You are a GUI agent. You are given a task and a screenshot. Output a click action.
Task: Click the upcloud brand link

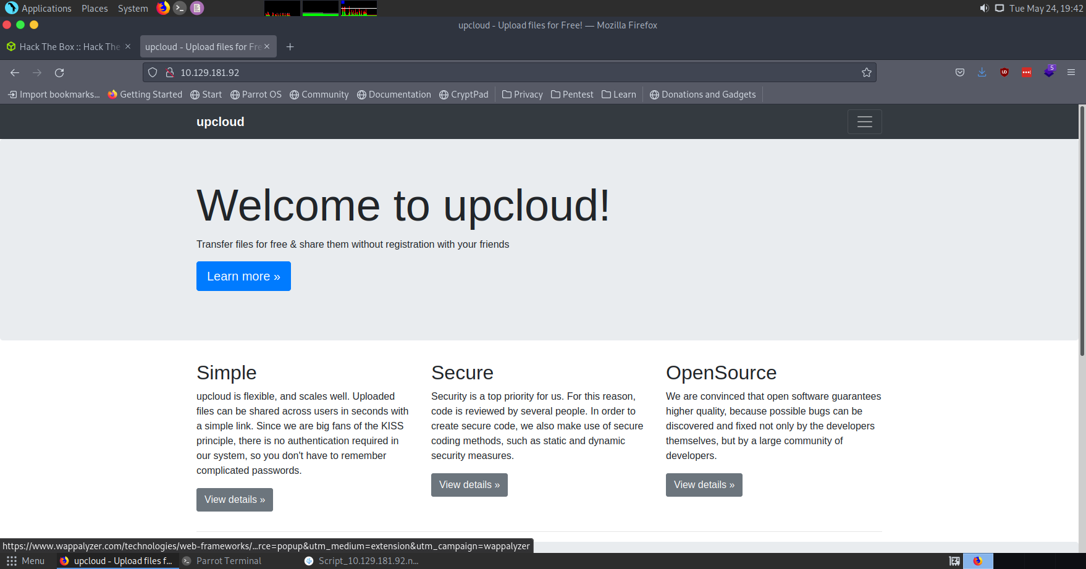[x=221, y=122]
